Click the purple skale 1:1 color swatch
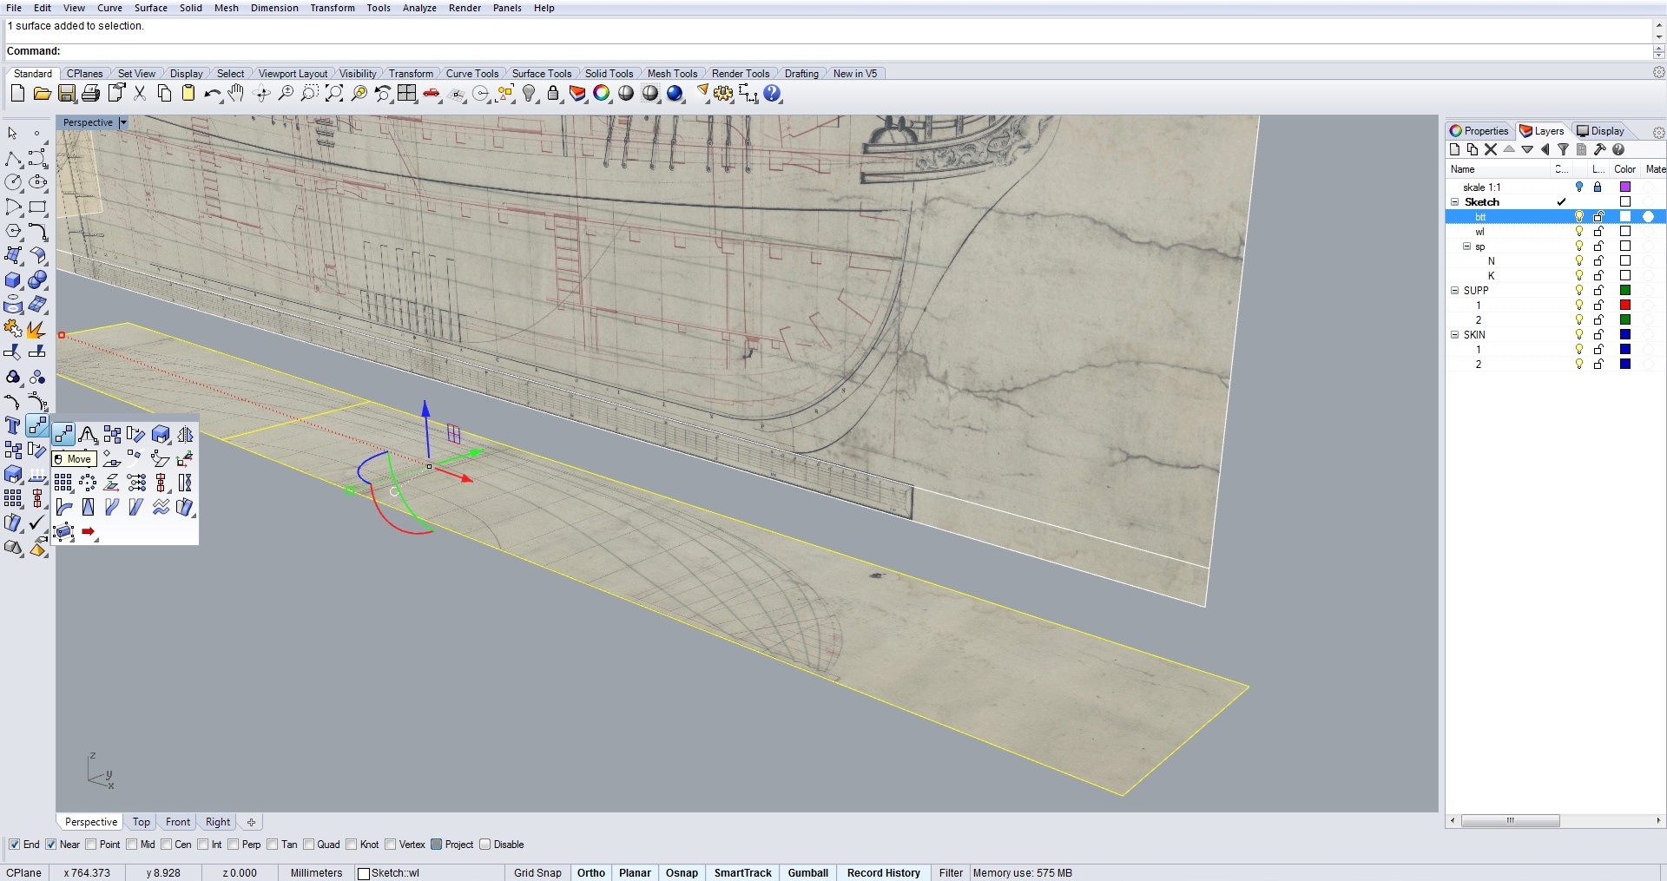This screenshot has width=1667, height=881. [x=1625, y=187]
